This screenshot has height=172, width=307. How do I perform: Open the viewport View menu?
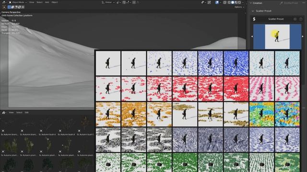coord(32,2)
